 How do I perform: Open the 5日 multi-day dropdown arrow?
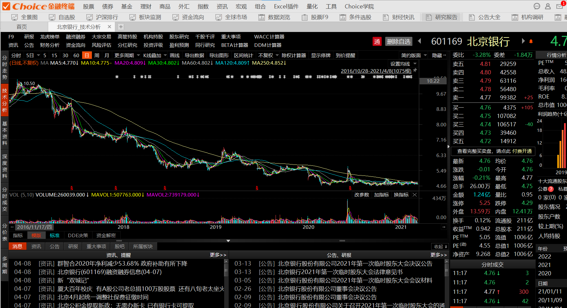tap(38, 55)
